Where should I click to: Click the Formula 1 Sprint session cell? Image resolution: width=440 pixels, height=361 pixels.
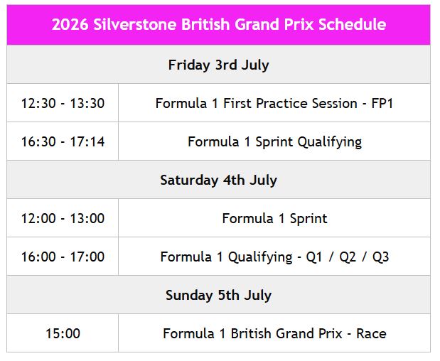274,219
